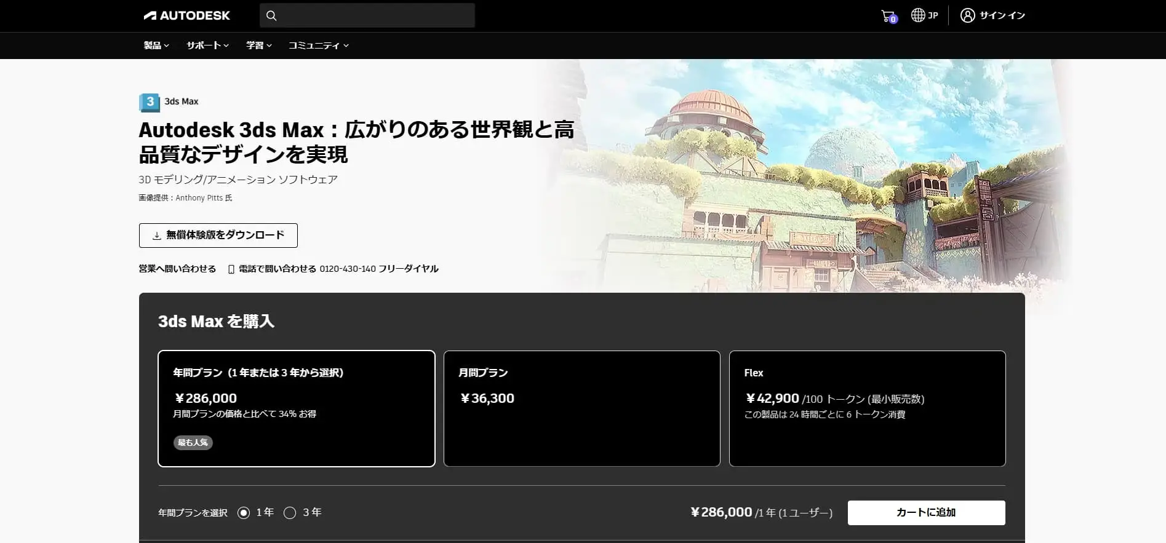The width and height of the screenshot is (1166, 543).
Task: Choose the 1年 radio option
Action: point(244,513)
